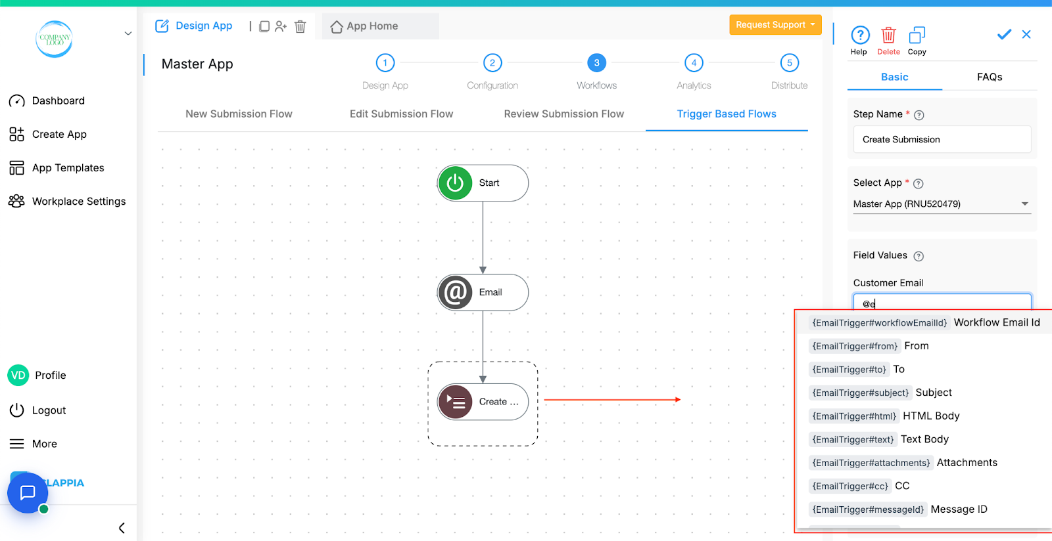Viewport: 1052px width, 541px height.
Task: Confirm changes with the checkmark icon
Action: (x=1004, y=34)
